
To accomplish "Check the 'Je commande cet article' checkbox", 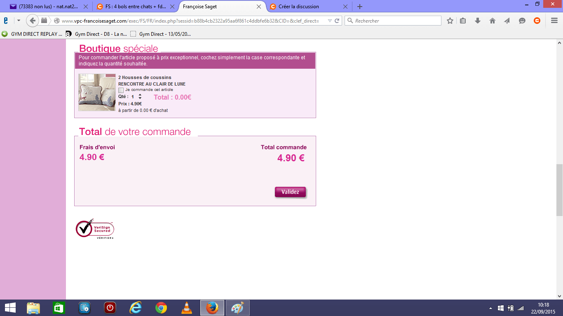I will [x=121, y=90].
